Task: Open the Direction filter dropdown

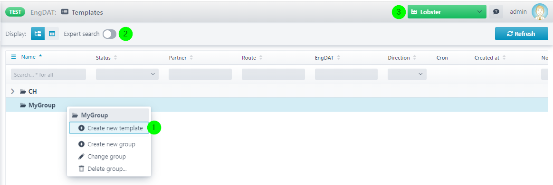Action: pos(407,74)
